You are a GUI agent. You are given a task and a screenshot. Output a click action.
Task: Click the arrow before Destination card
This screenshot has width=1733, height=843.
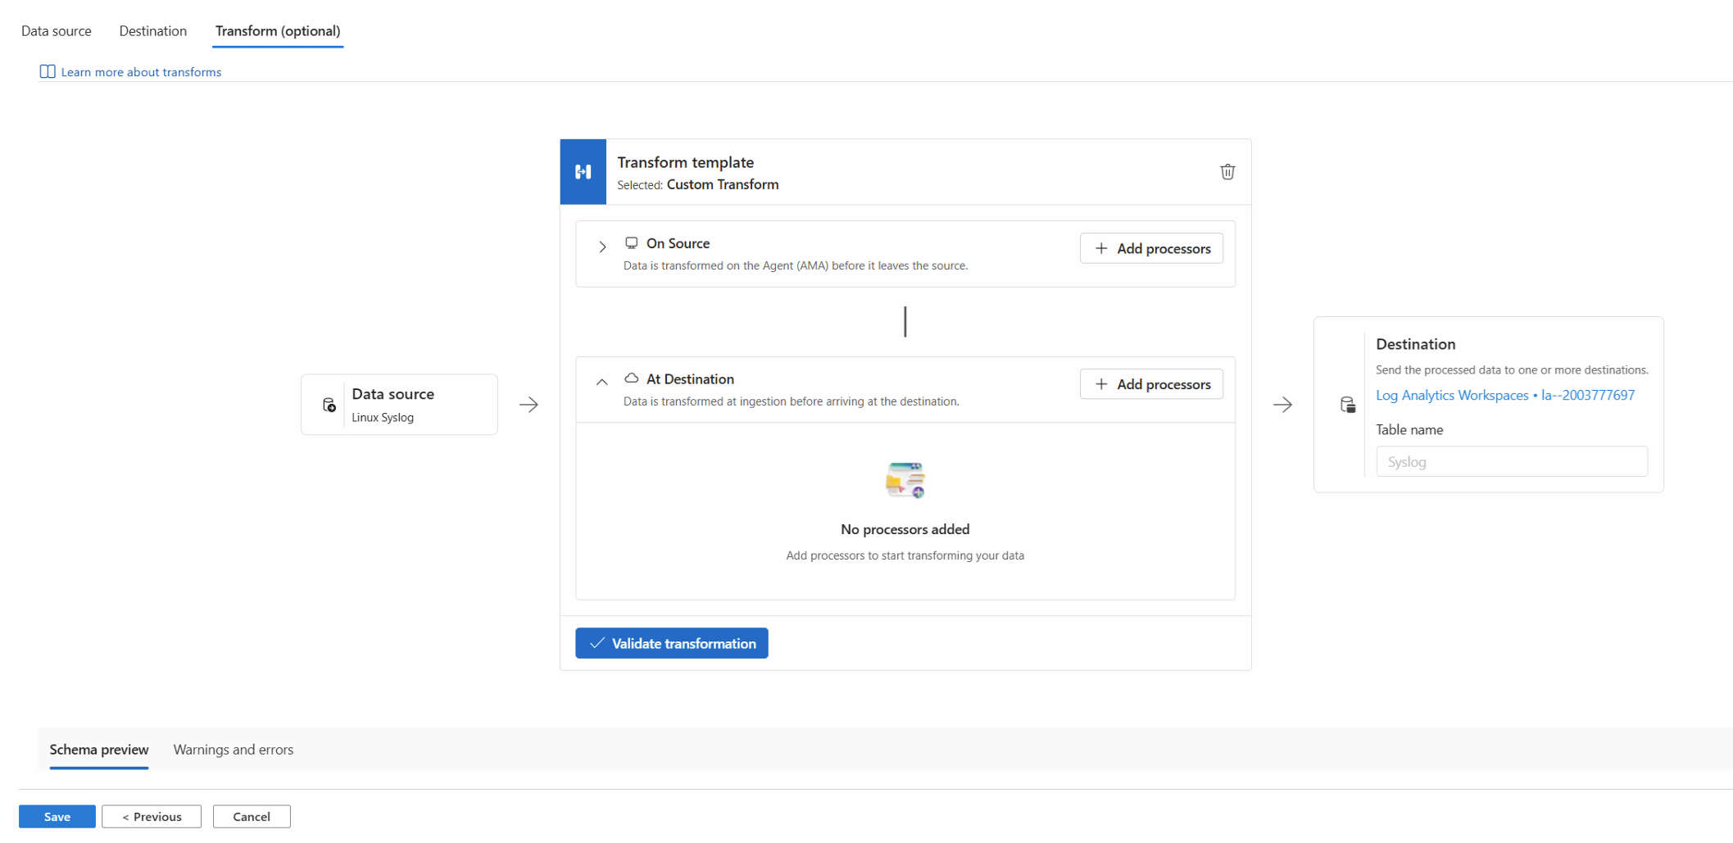click(1282, 405)
